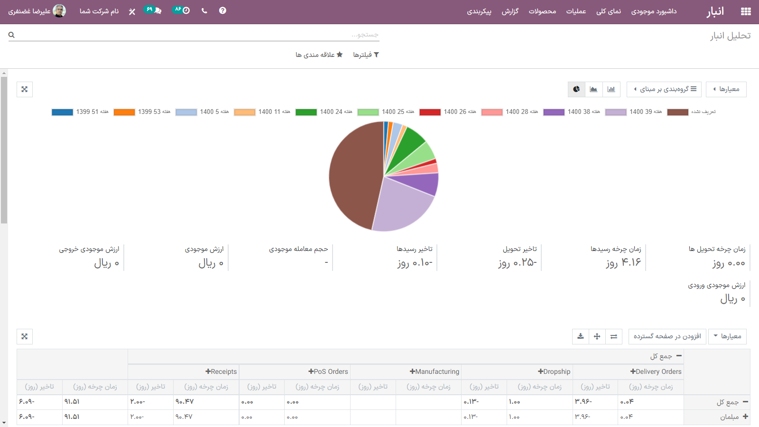Viewport: 759px width, 427px height.
Task: Open the help question mark icon
Action: coord(222,11)
